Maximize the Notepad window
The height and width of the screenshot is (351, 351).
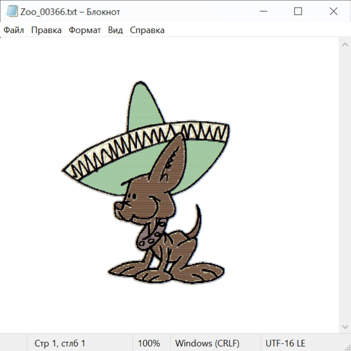(x=298, y=12)
